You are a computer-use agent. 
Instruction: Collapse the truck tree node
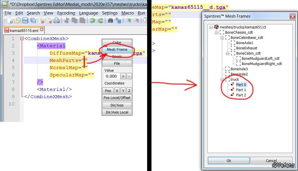tap(222, 80)
